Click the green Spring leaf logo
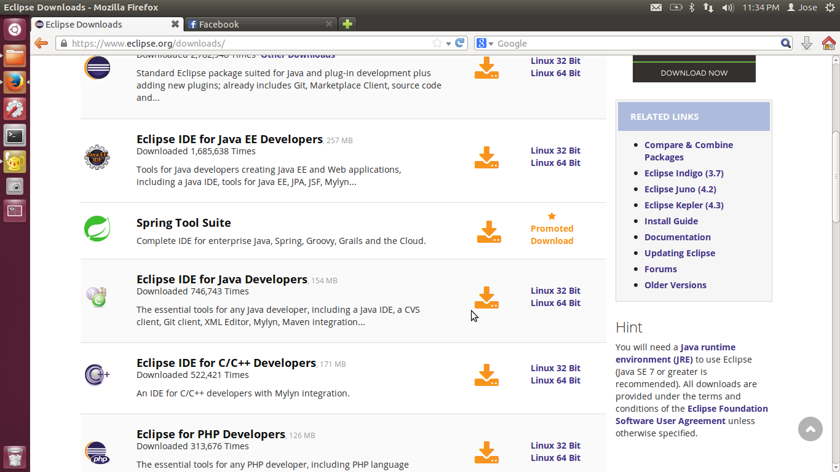840x472 pixels. 97,229
